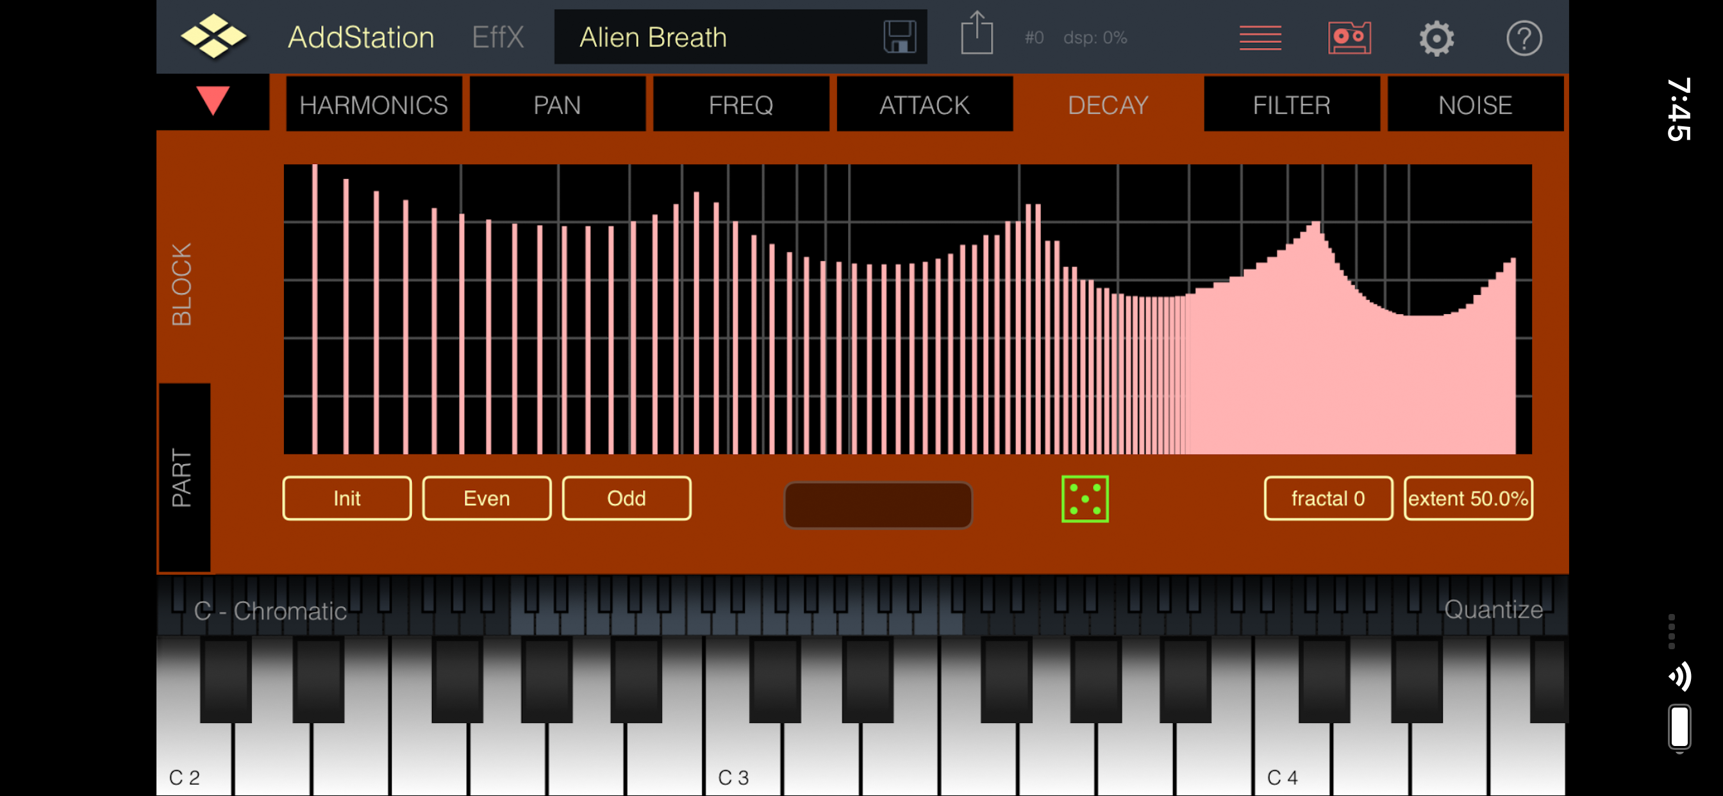Tap the share/export icon
The width and height of the screenshot is (1723, 796).
tap(976, 33)
